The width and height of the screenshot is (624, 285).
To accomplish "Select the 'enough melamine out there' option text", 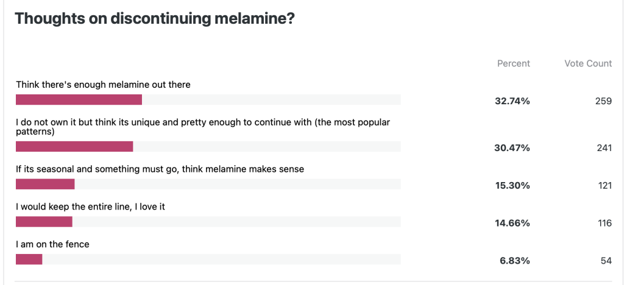I will tap(103, 85).
